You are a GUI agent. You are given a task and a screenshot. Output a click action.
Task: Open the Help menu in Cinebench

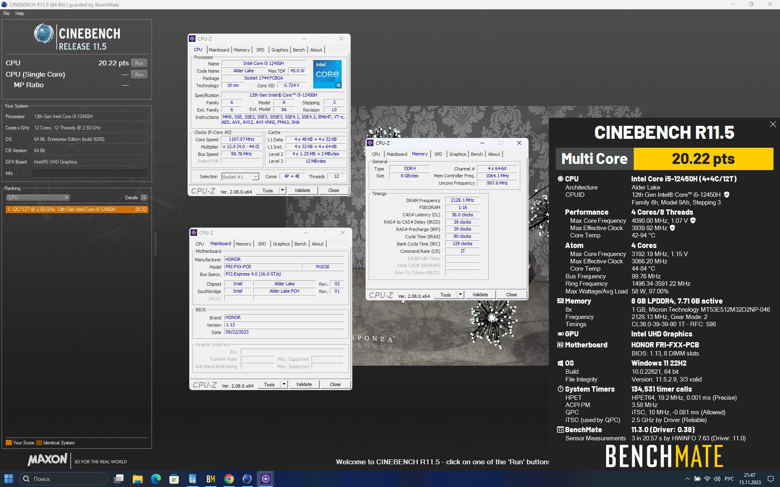(20, 13)
